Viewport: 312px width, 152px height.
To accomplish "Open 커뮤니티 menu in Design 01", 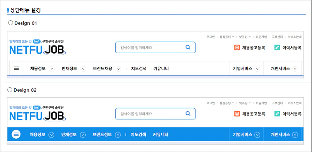I will point(161,69).
